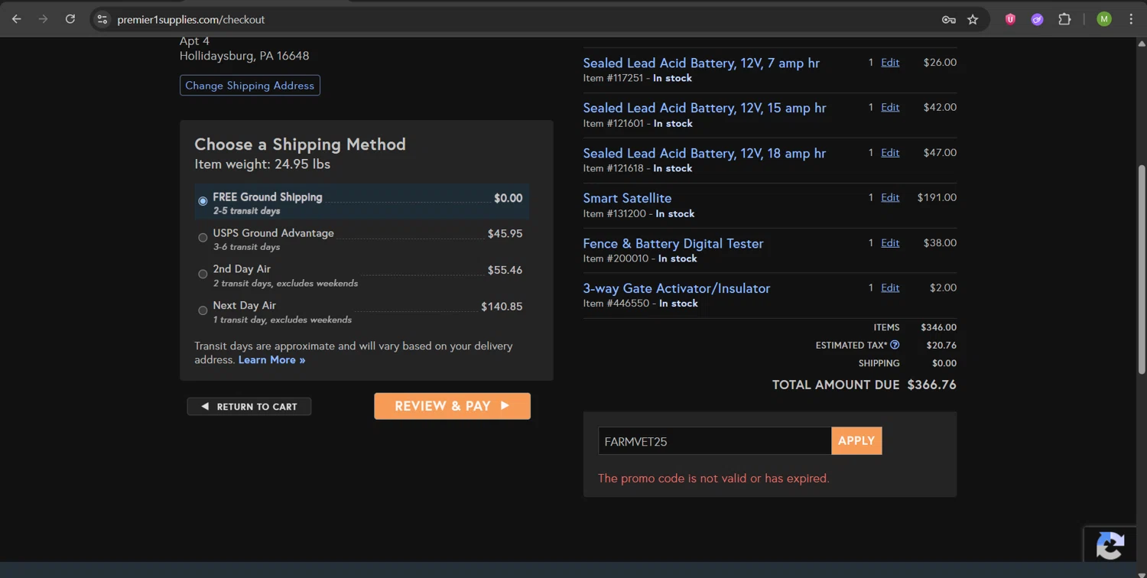Open Smart Satellite product link
The width and height of the screenshot is (1147, 578).
point(627,198)
